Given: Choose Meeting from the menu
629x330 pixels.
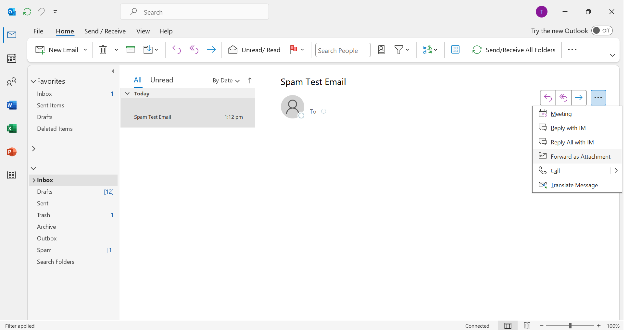Looking at the screenshot, I should (577, 114).
